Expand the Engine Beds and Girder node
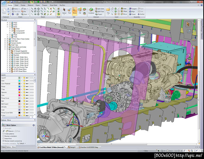Screen dimensions: 204x159 point(5,47)
